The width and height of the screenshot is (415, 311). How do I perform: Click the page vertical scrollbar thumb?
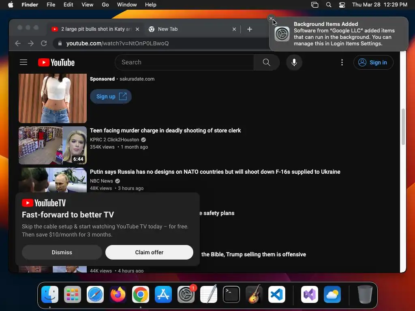pos(403,127)
